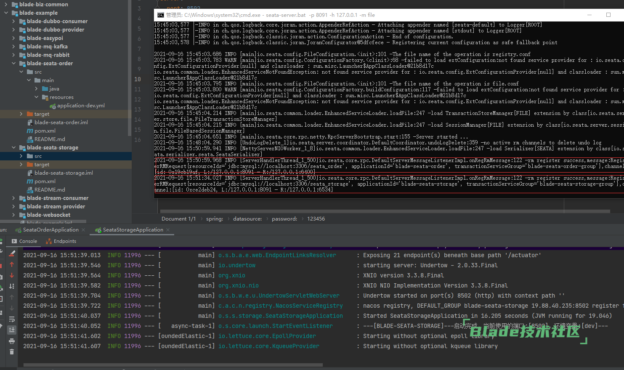Click the '123456' breadcrumb value
Viewport: 624px width, 370px height.
point(316,219)
